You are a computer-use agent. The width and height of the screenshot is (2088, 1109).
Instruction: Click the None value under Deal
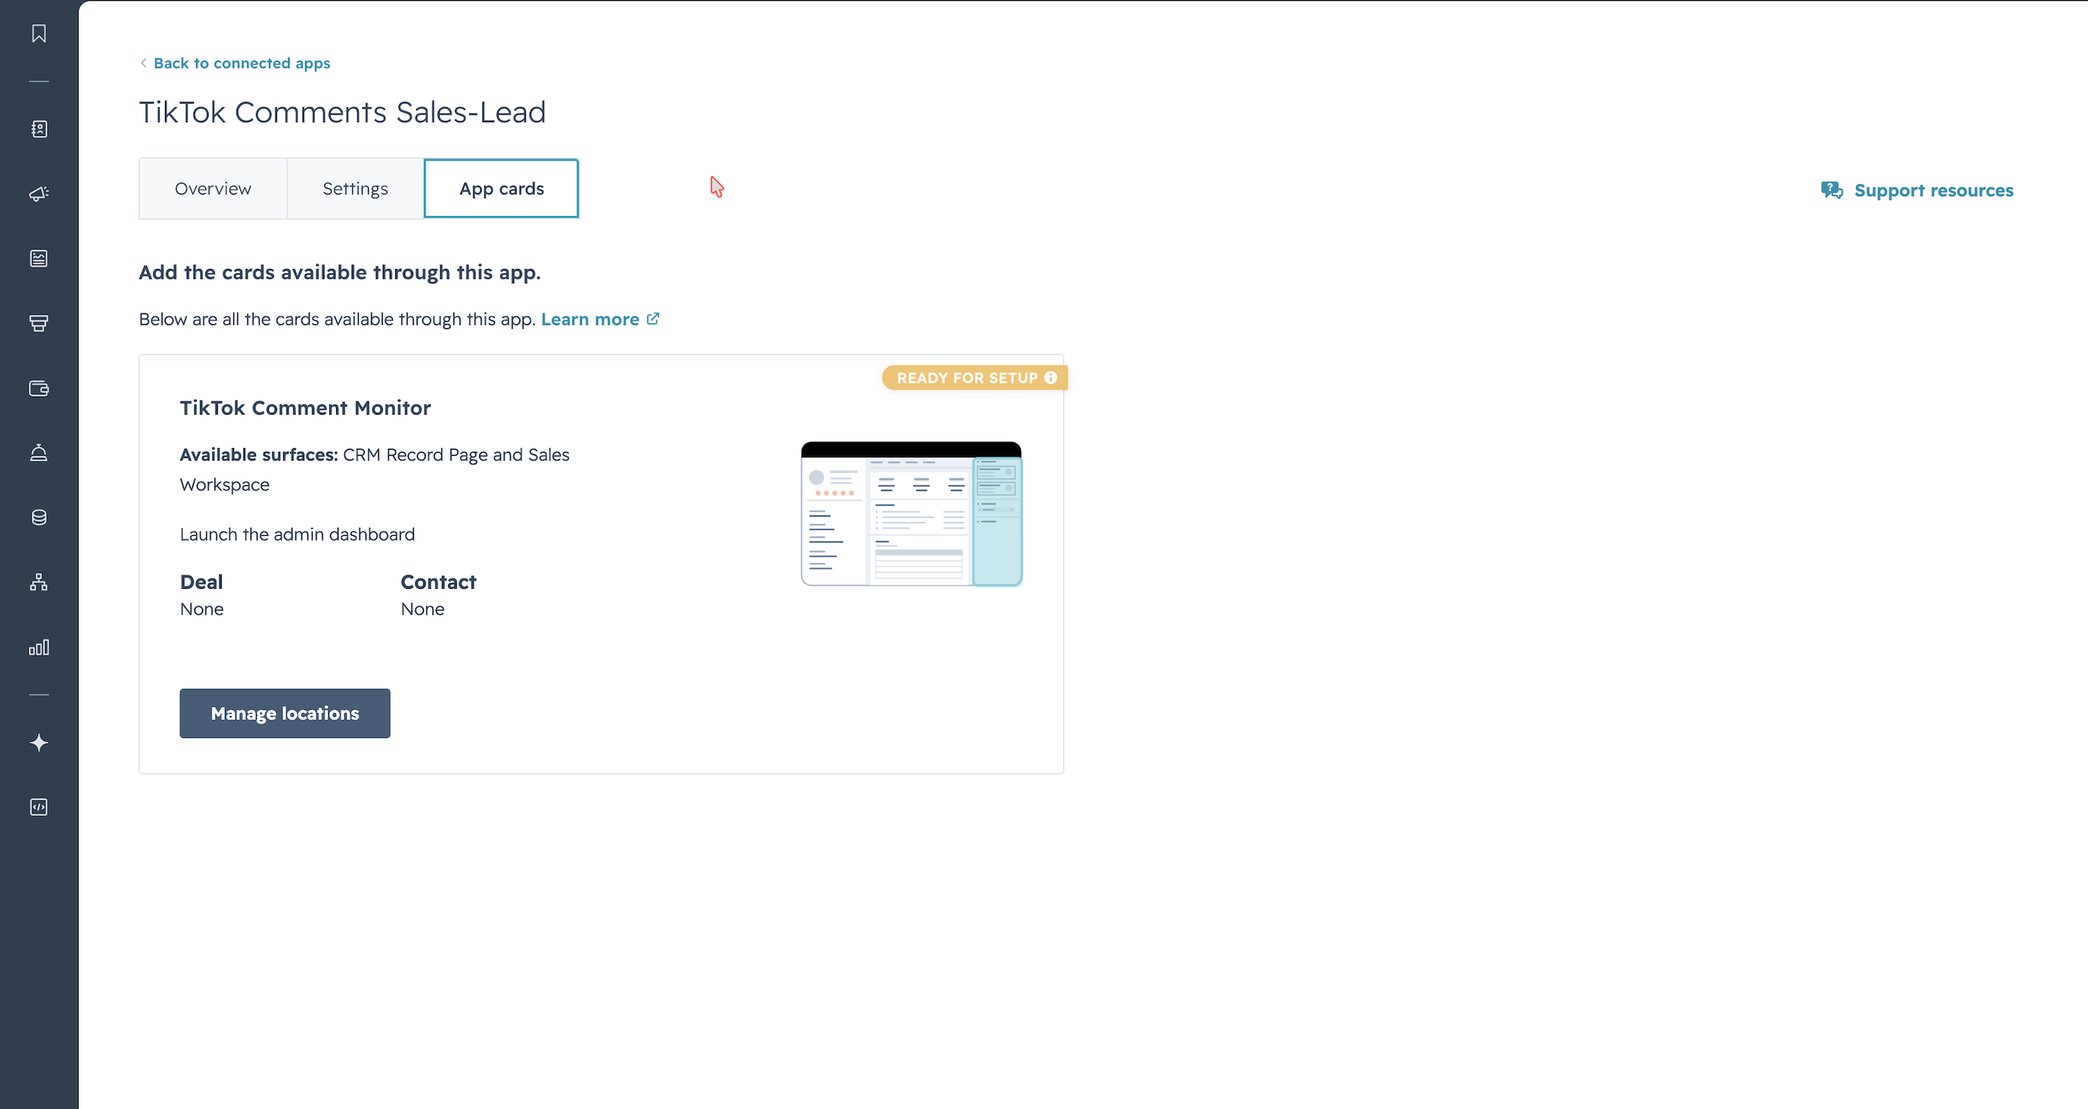point(201,609)
